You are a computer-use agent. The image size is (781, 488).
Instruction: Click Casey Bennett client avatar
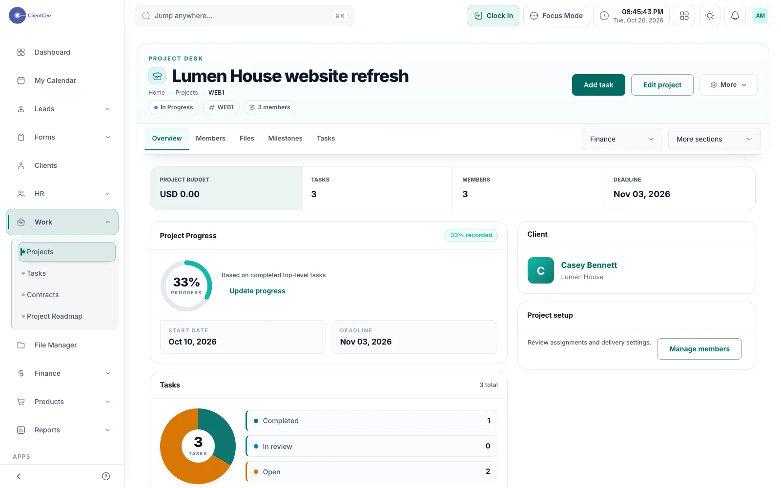pos(541,270)
